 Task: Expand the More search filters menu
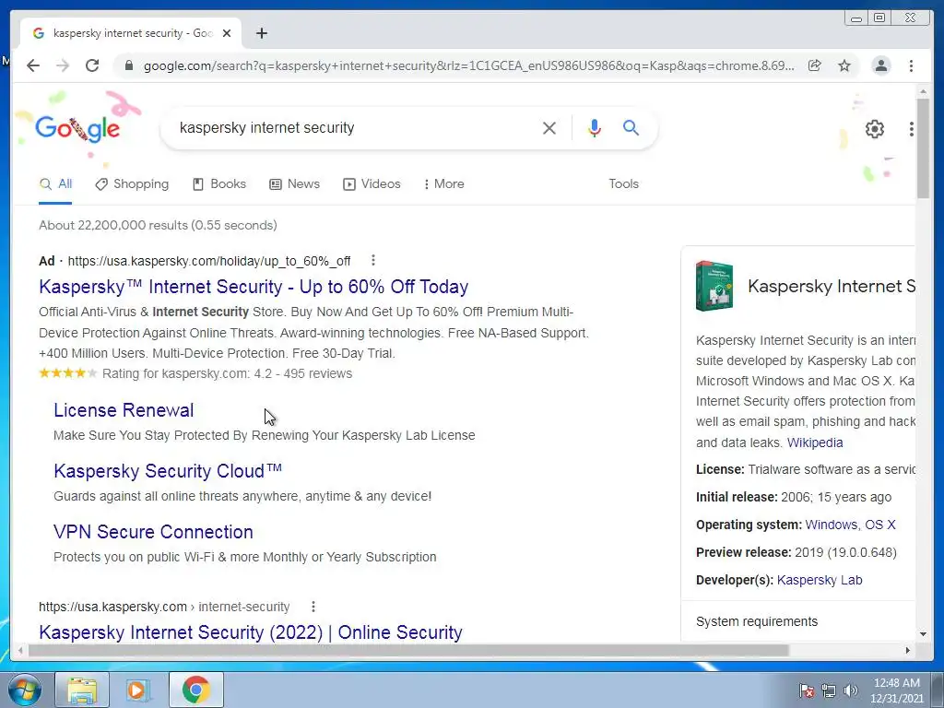[x=443, y=183]
